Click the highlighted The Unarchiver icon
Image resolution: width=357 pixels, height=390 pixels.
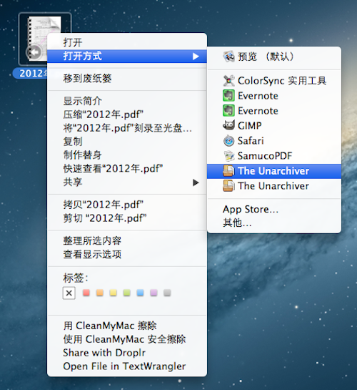pyautogui.click(x=228, y=171)
